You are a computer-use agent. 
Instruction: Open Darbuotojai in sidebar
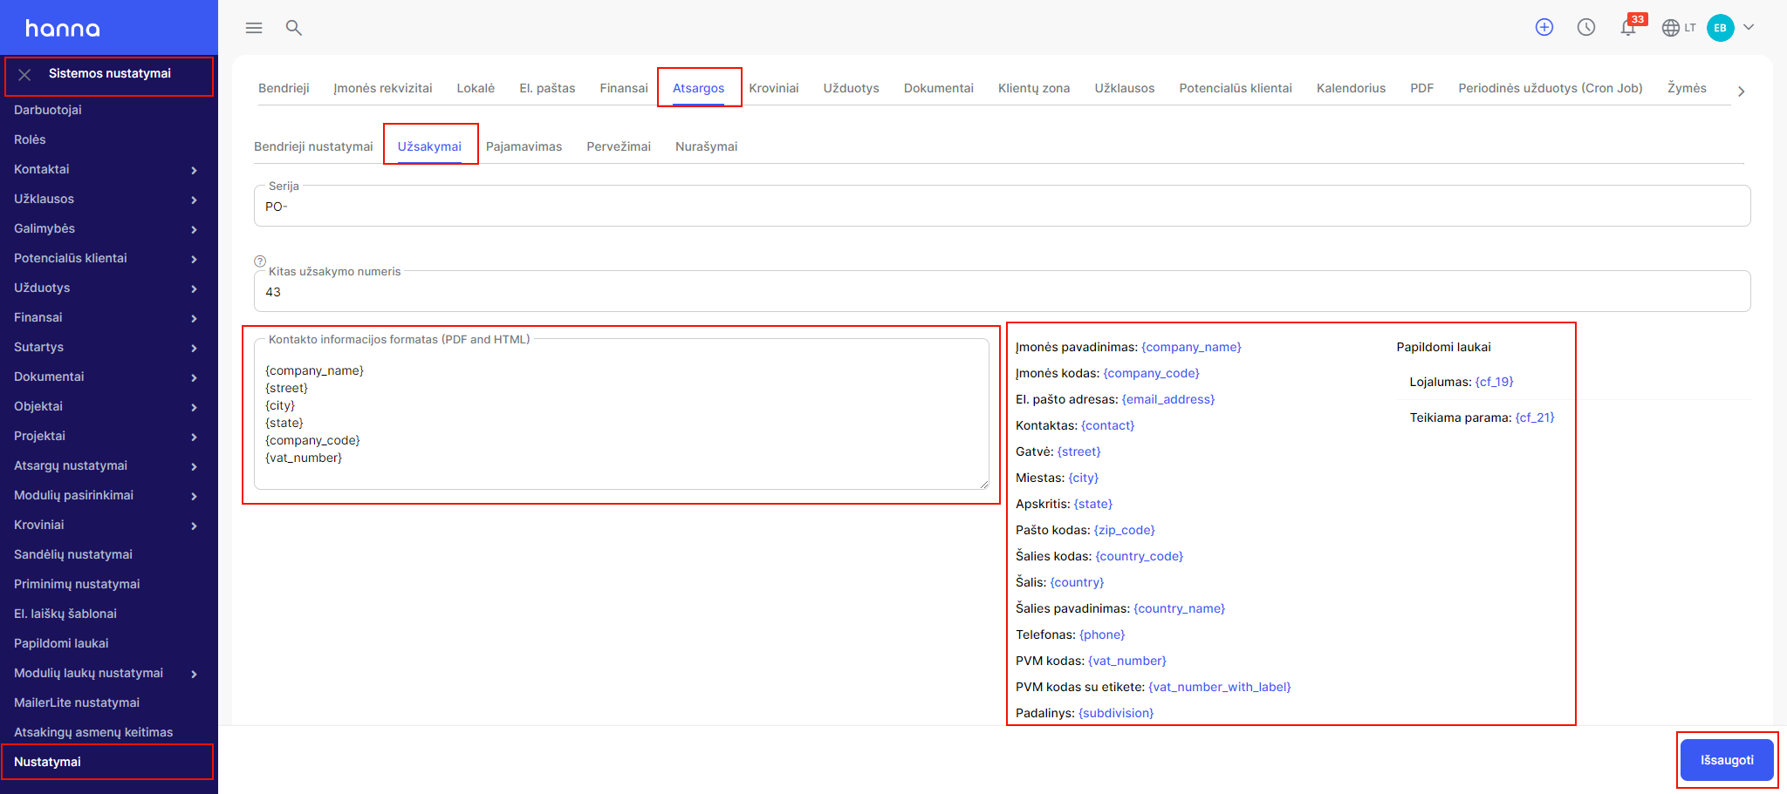[48, 110]
